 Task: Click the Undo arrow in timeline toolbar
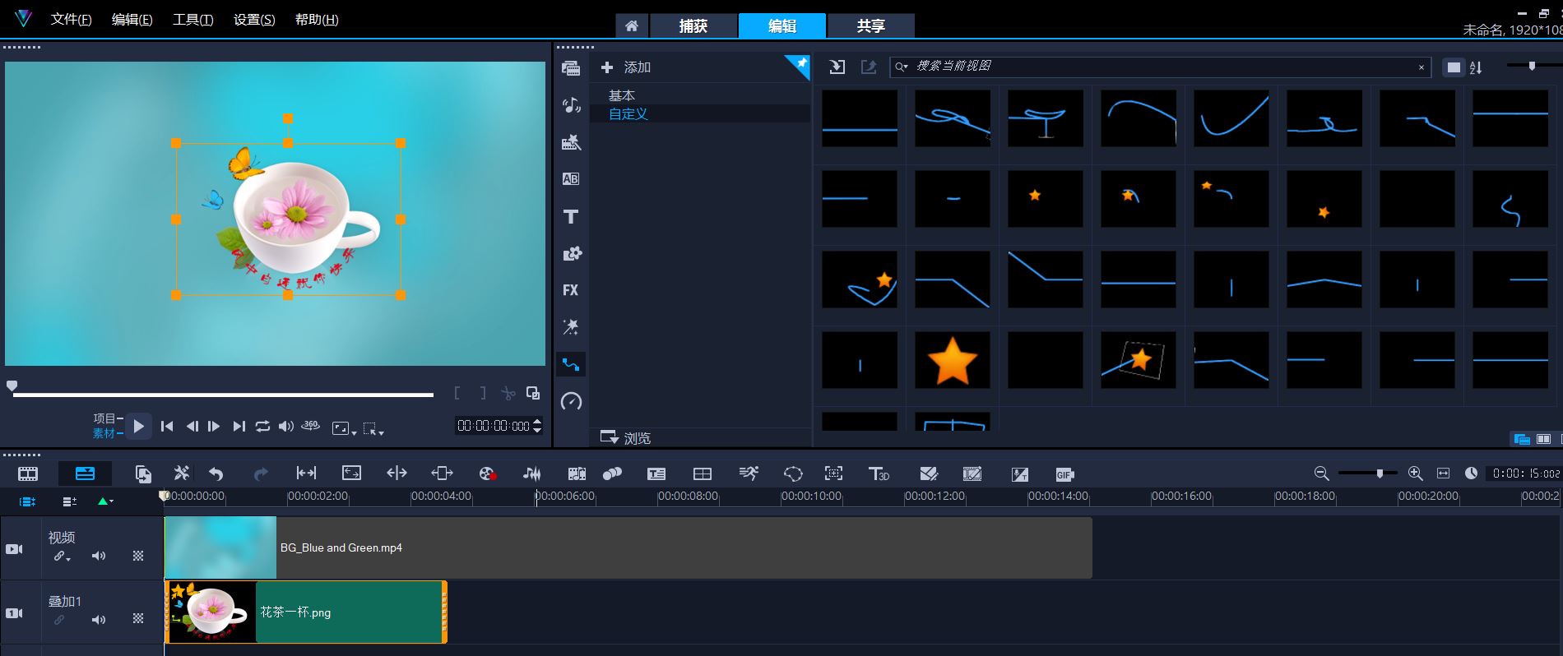click(216, 474)
